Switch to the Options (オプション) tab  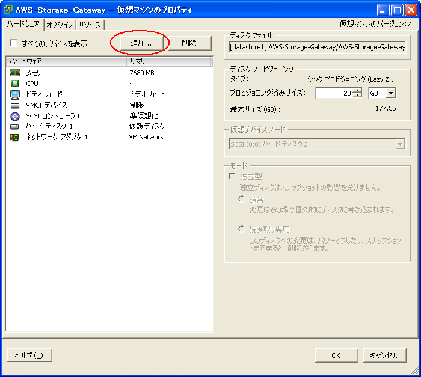60,25
